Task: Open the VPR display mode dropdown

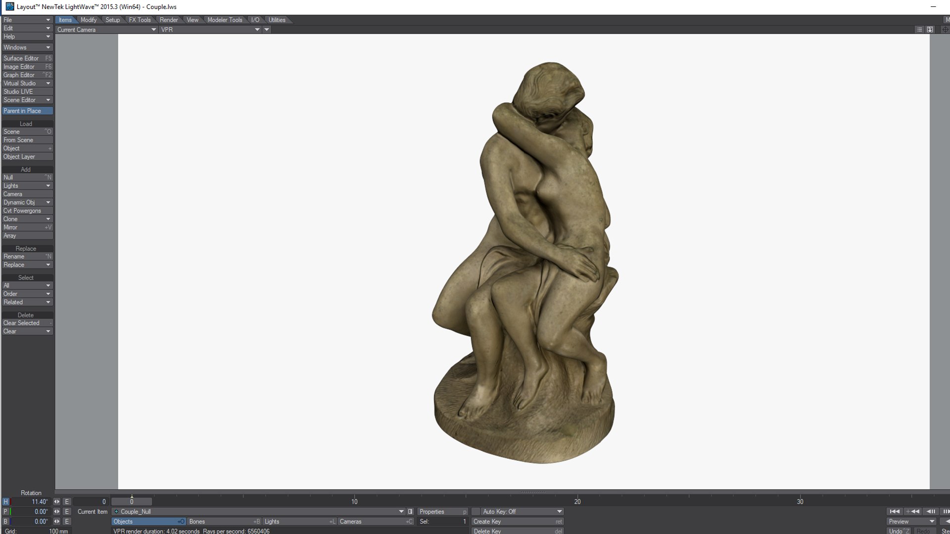Action: (x=210, y=30)
